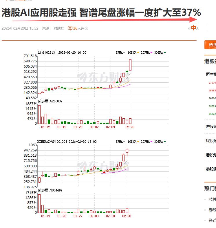The width and height of the screenshot is (216, 228).
Task: Click the publish time 2026年02月20日 15:52
Action: (x=20, y=28)
